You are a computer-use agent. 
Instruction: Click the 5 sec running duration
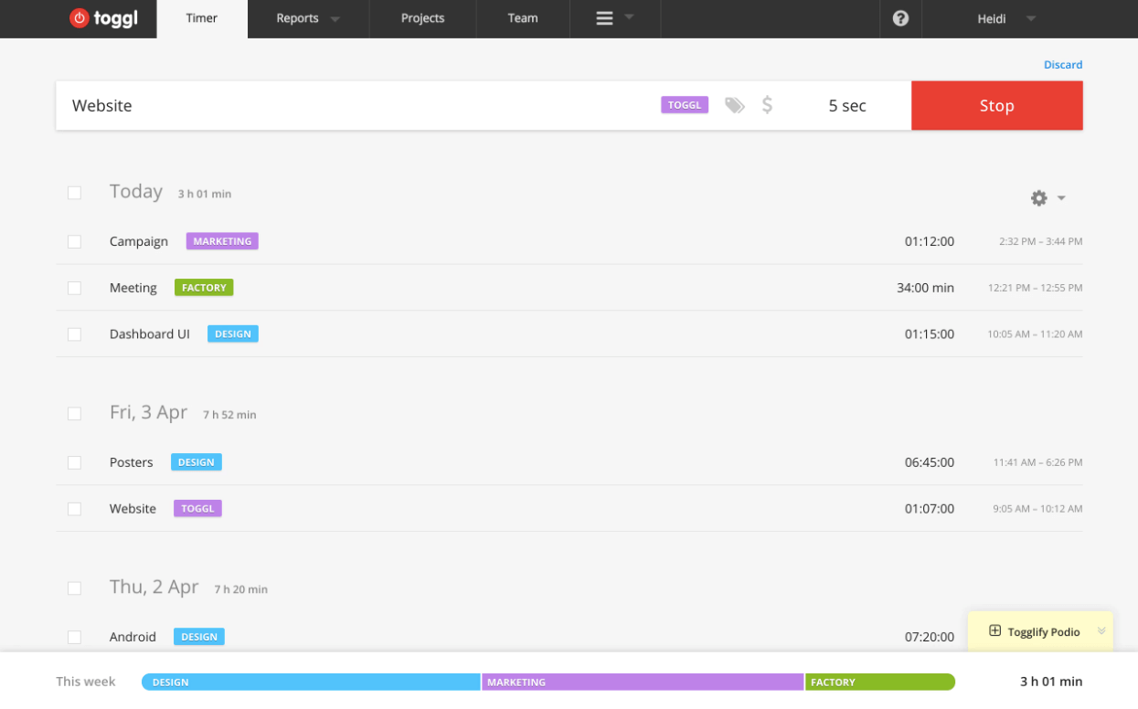click(x=847, y=106)
